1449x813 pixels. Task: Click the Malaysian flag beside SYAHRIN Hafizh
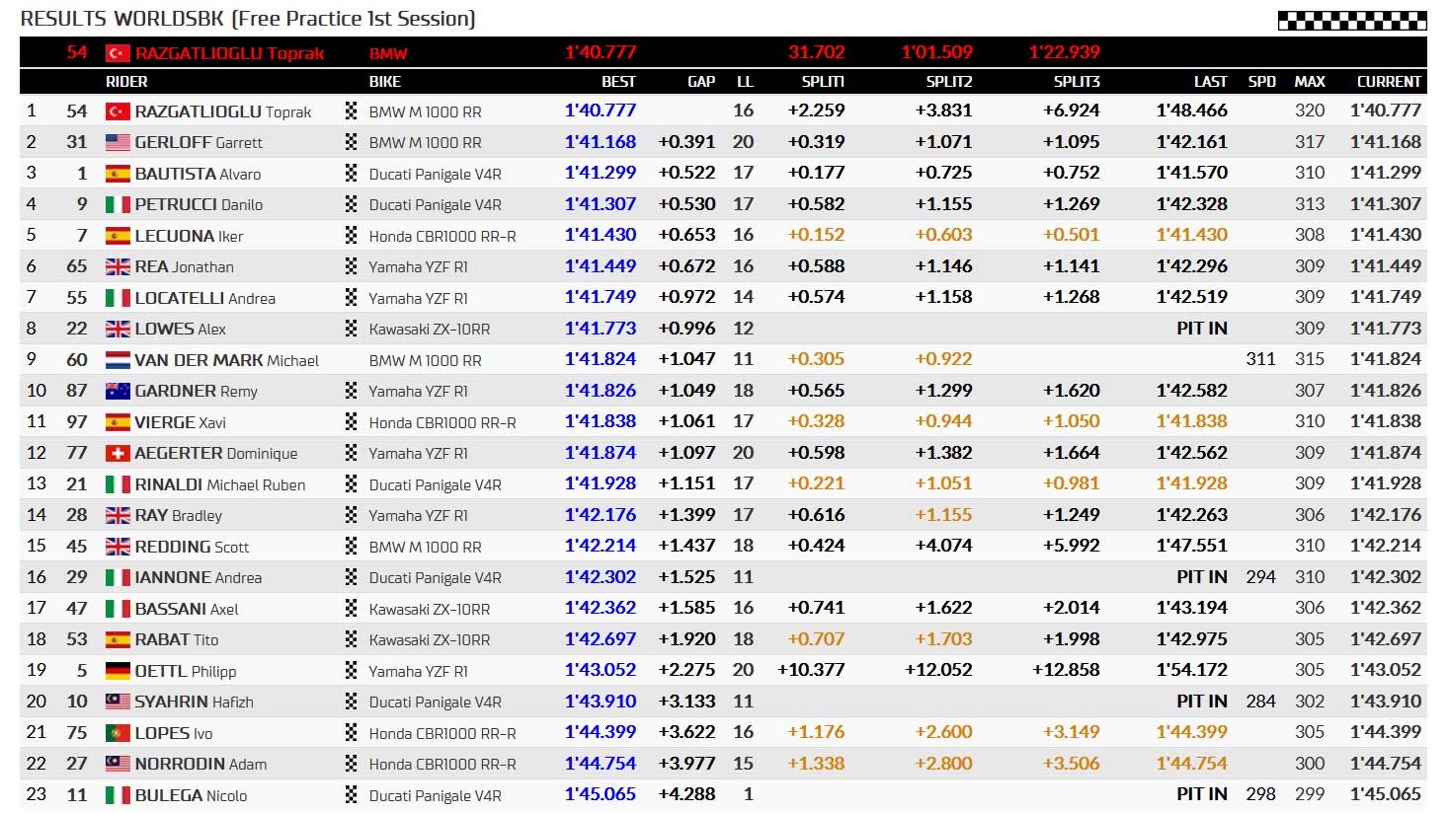pyautogui.click(x=119, y=702)
